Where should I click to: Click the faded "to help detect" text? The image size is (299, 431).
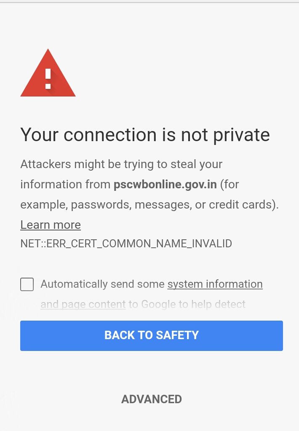click(x=215, y=304)
